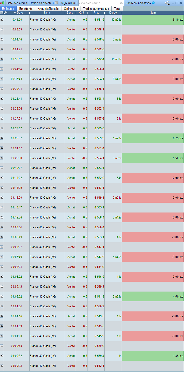Open details icon for the 09:08:49 order
184x372 pixels.
tap(2, 237)
